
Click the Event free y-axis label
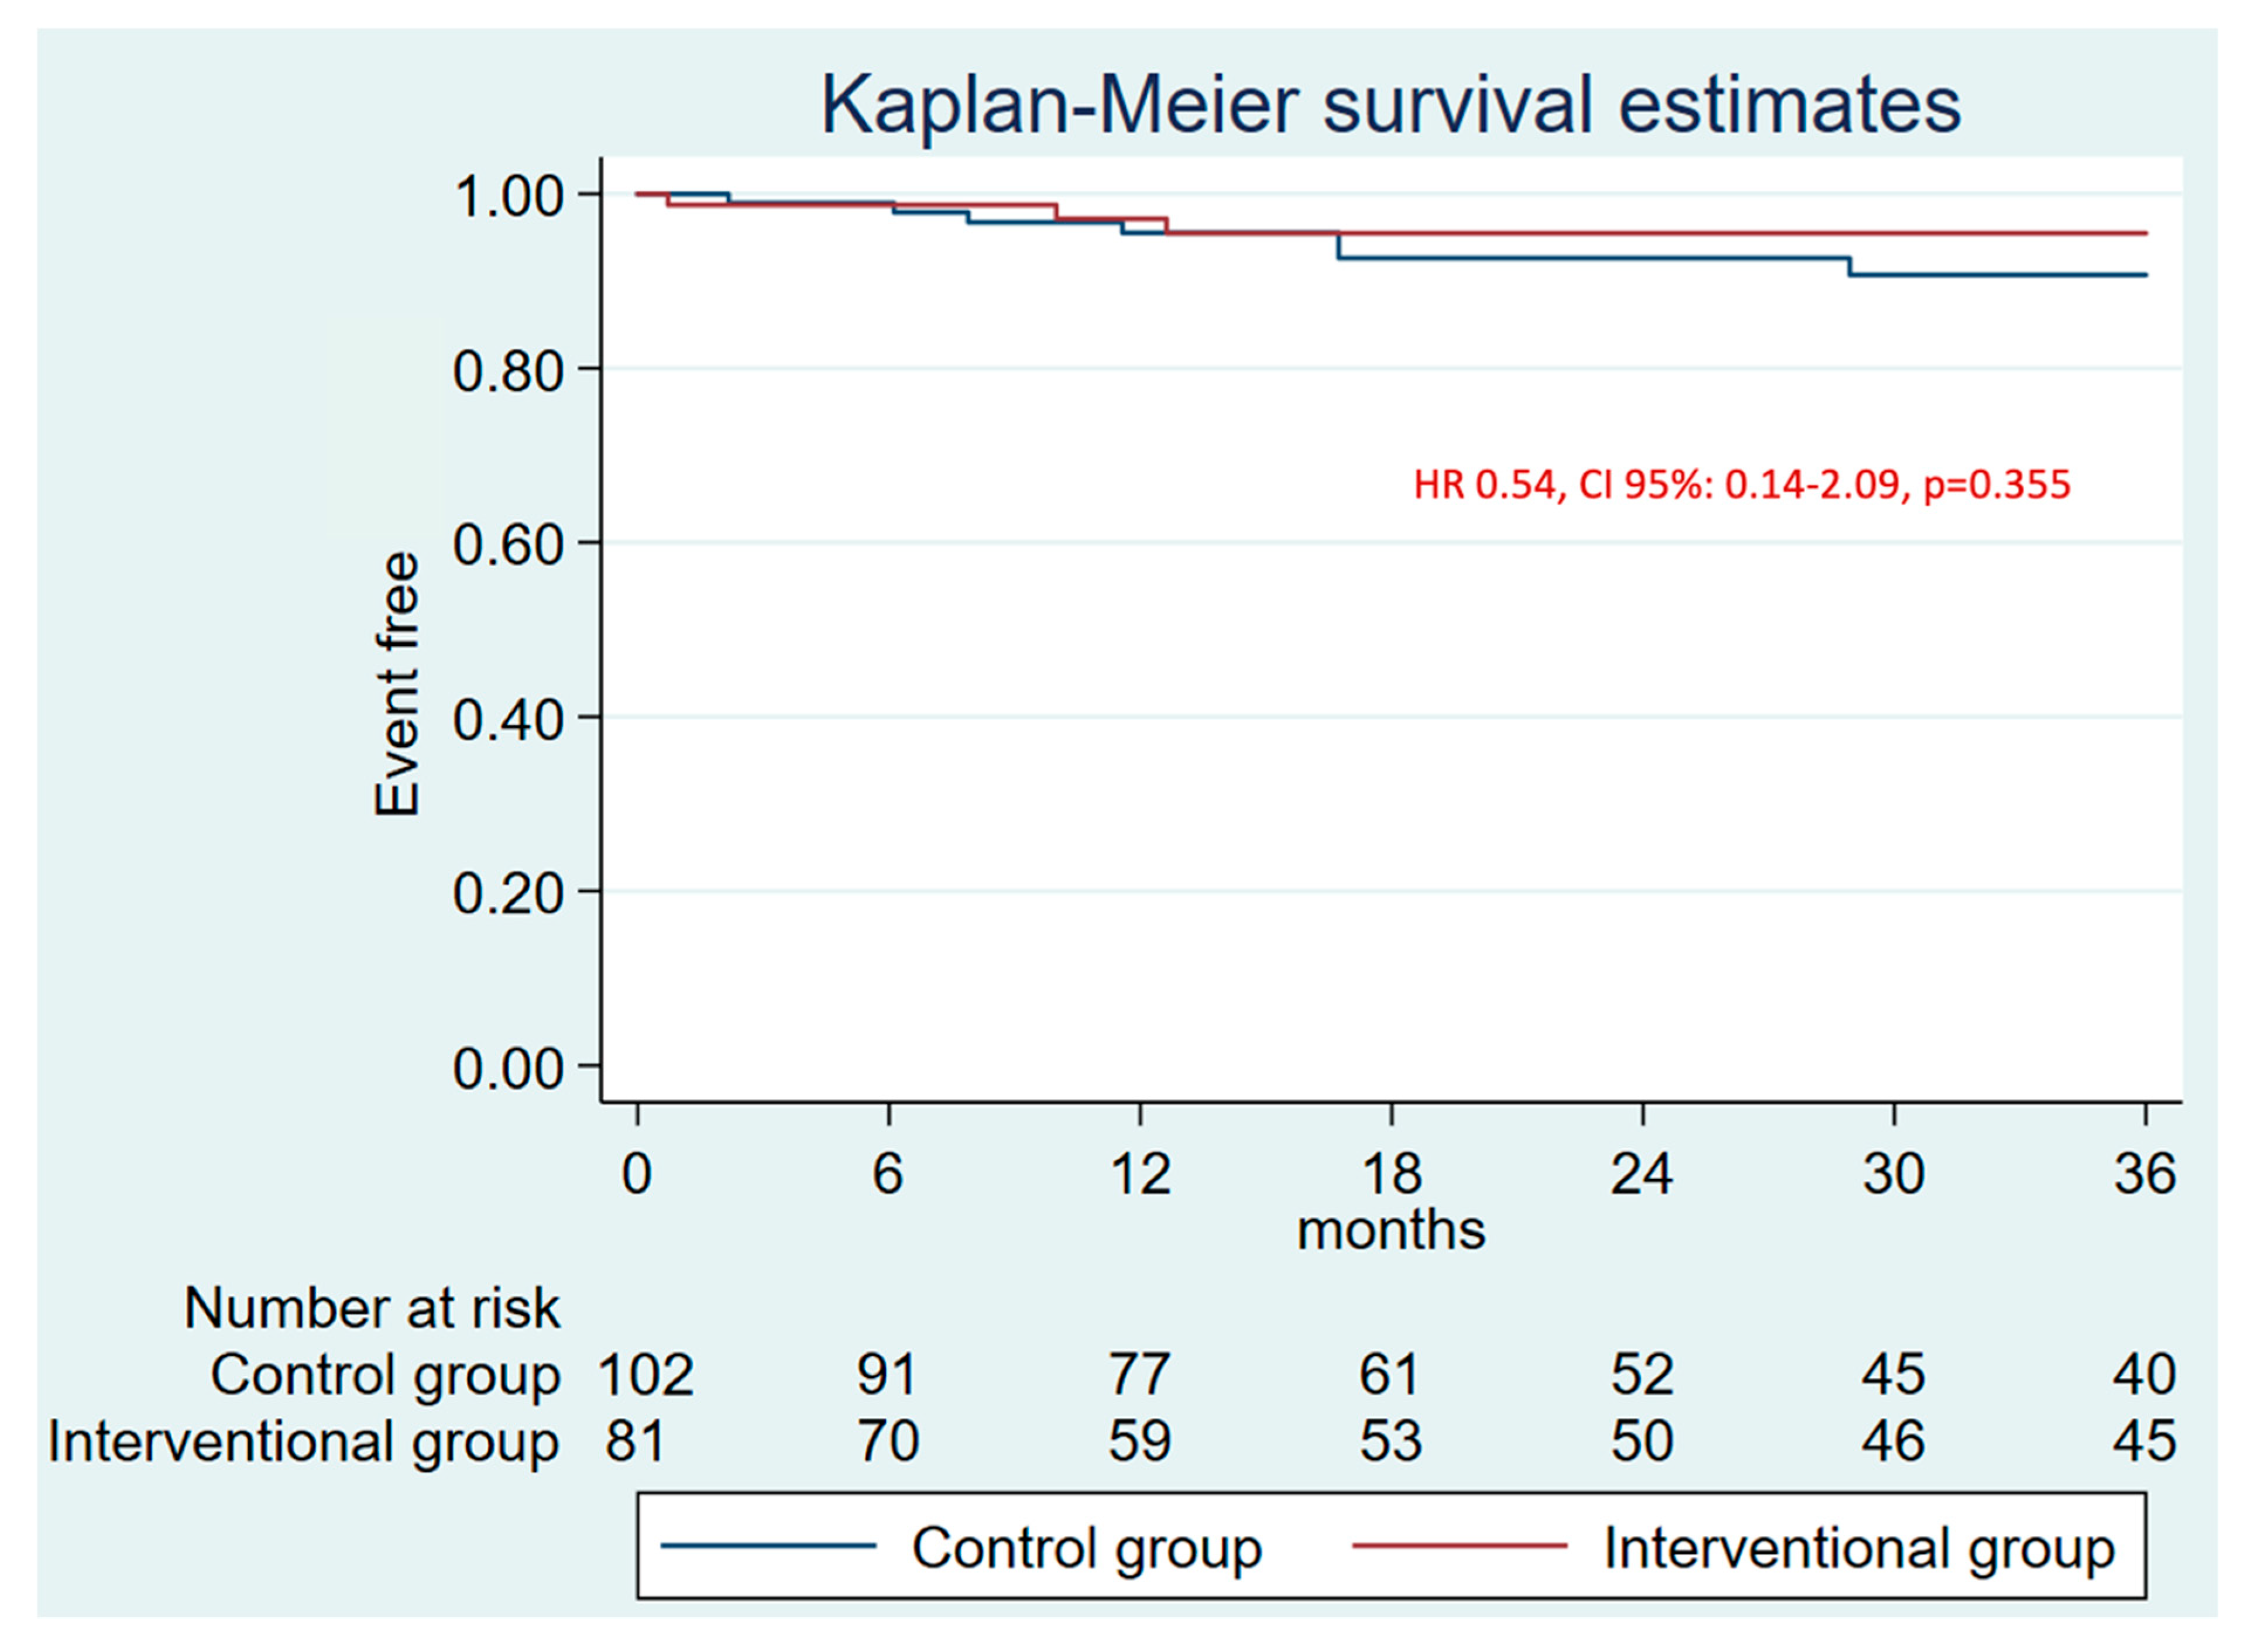(x=396, y=684)
